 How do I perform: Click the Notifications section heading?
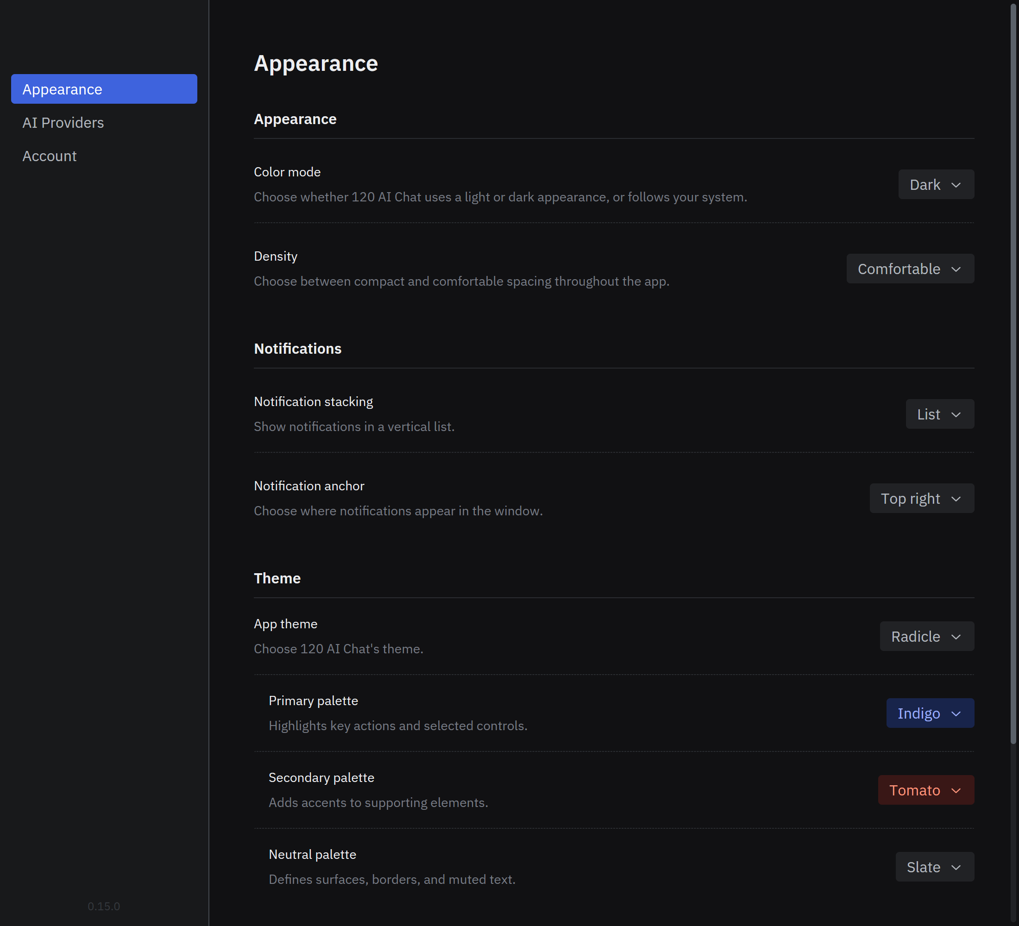pyautogui.click(x=298, y=349)
